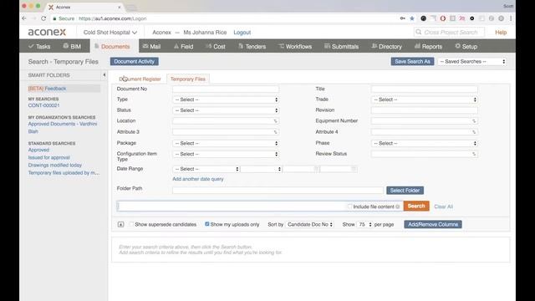Open saved search CONT-000021
The height and width of the screenshot is (301, 535).
43,105
